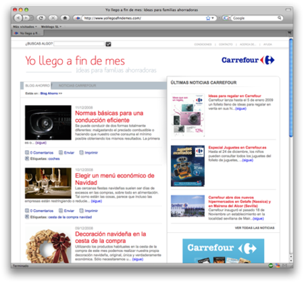The image size is (304, 283).
Task: Click the Imprimir icon under the first article
Action: coord(81,152)
